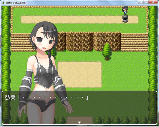Click the dotted ellipsis dialogue text
Viewport: 159px width, 127px height.
coord(53,98)
